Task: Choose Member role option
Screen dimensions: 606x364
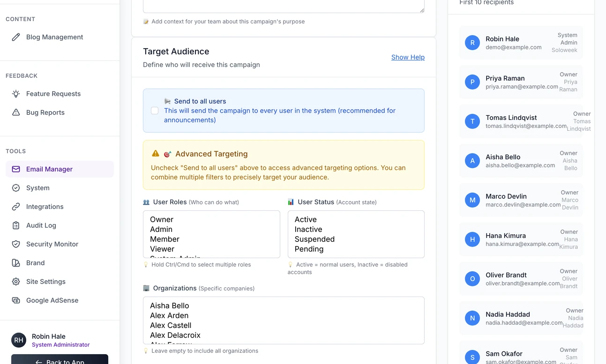Action: [211, 239]
